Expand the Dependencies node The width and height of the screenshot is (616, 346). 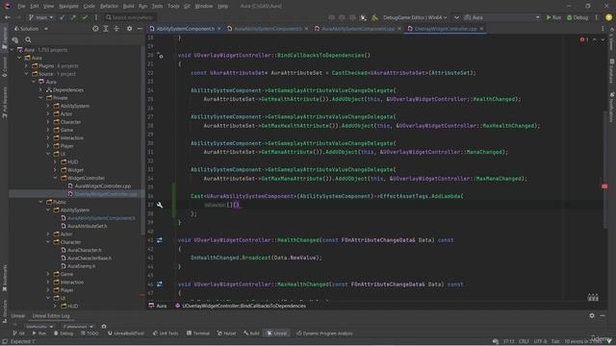pos(40,89)
